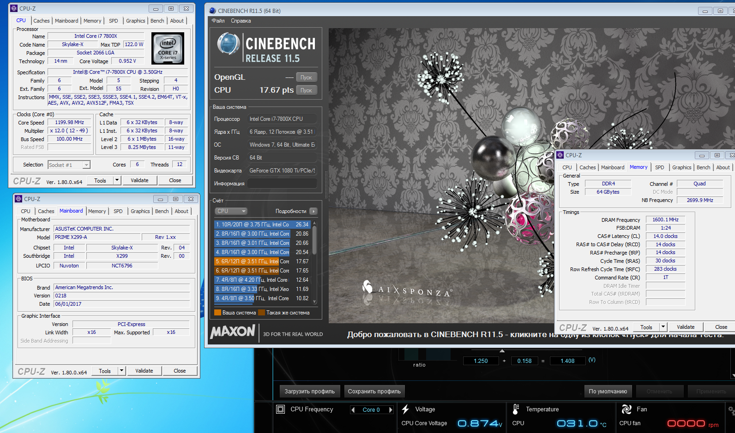Image resolution: width=735 pixels, height=433 pixels.
Task: Select ranking row 1 scoring 26.34
Action: pos(262,225)
